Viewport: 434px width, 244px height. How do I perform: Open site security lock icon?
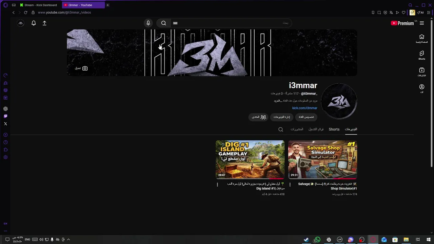click(33, 13)
